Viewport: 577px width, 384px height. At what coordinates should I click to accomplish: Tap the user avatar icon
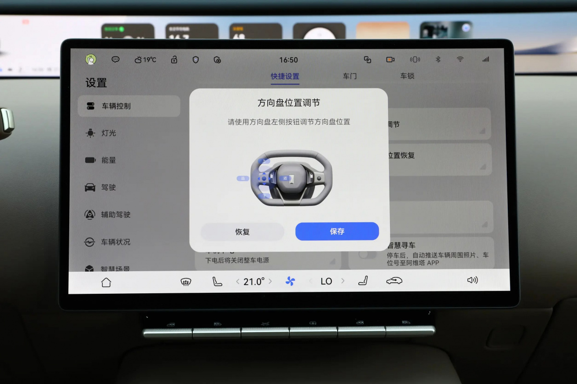click(x=91, y=60)
